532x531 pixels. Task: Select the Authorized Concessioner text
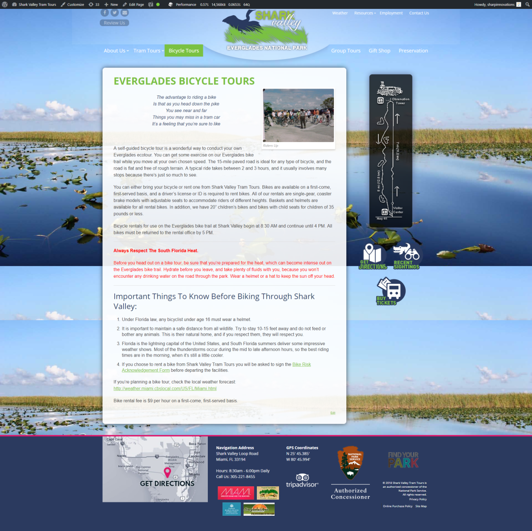(350, 494)
